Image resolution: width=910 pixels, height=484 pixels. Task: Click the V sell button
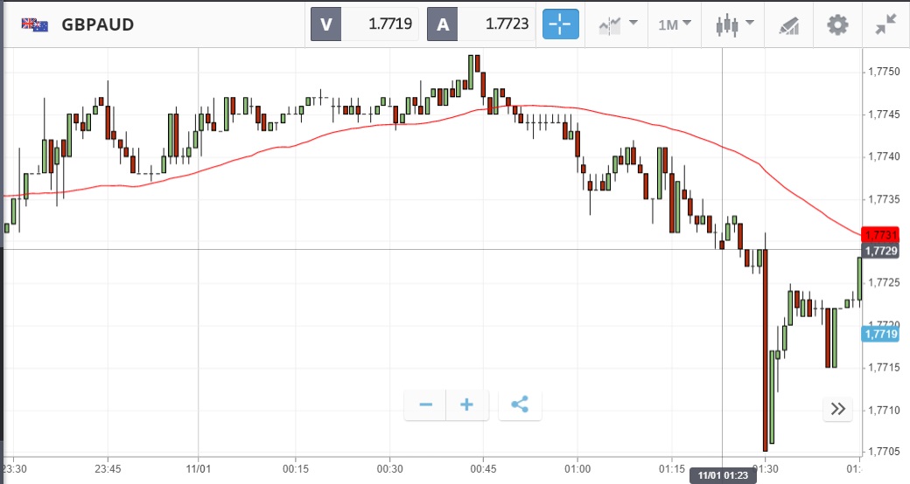pos(326,24)
